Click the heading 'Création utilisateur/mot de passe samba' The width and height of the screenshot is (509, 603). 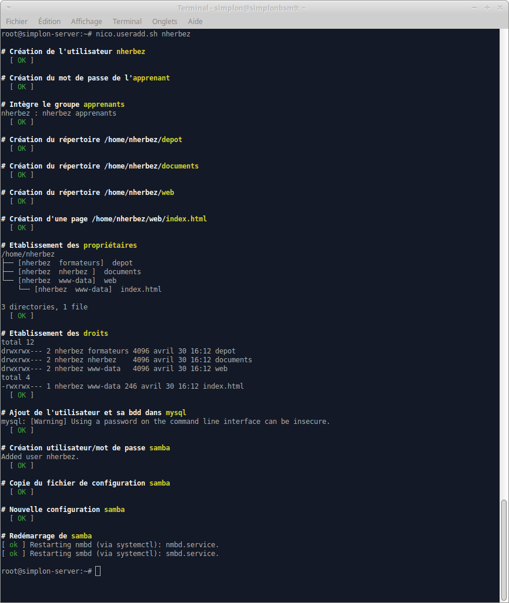tap(85, 448)
